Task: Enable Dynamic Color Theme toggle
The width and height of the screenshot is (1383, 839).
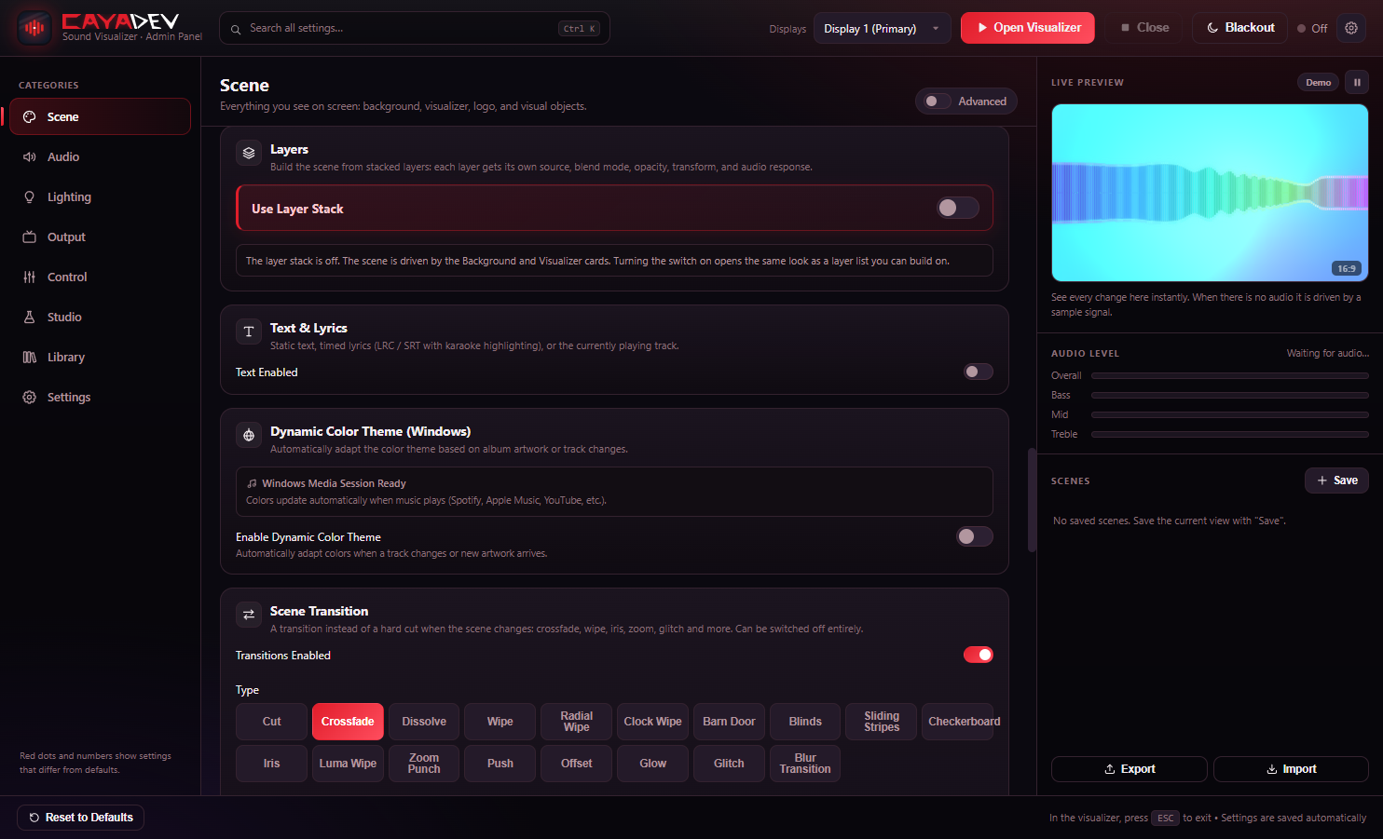Action: pos(975,536)
